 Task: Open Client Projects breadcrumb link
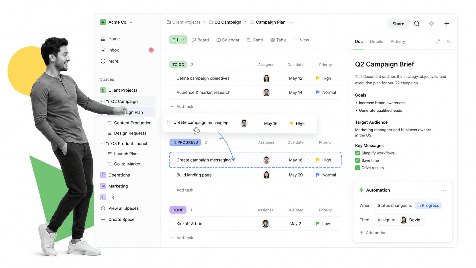183,22
